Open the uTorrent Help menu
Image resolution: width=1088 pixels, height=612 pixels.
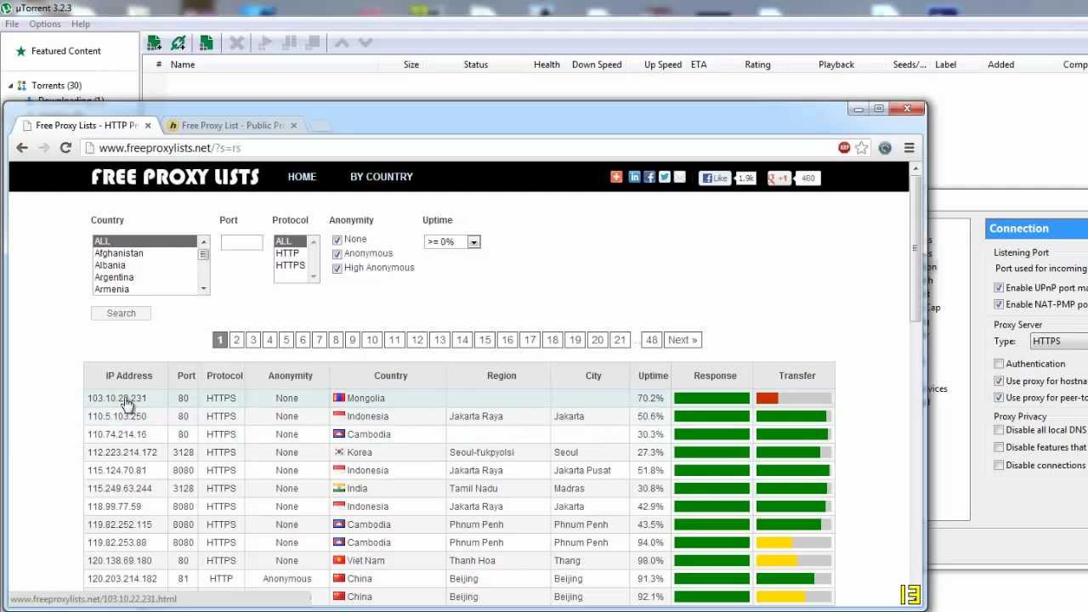[81, 24]
